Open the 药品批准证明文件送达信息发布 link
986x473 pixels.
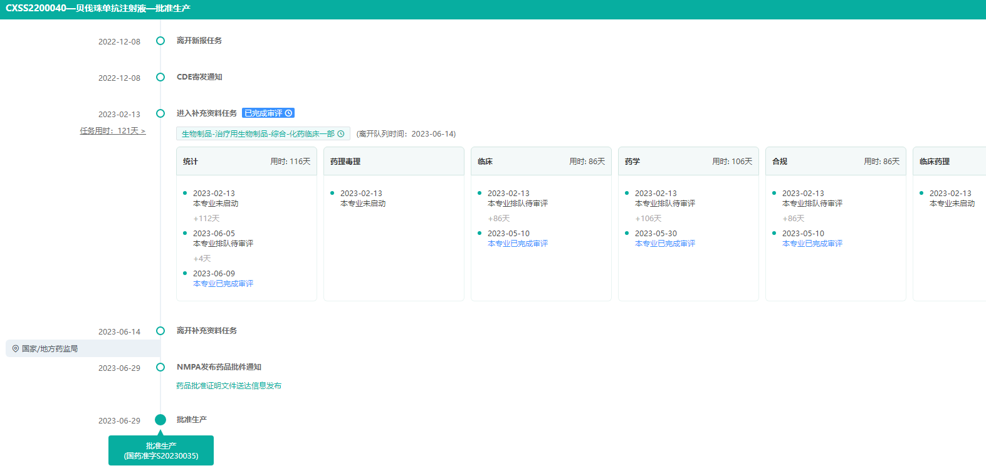click(x=229, y=386)
